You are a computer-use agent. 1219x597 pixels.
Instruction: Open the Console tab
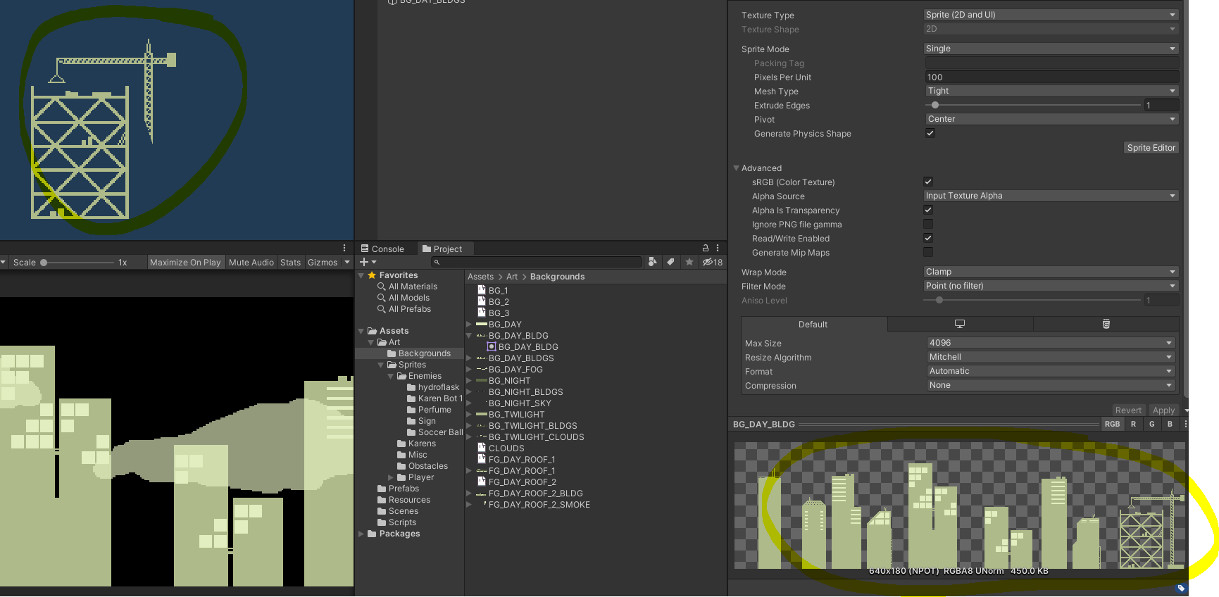pos(382,249)
